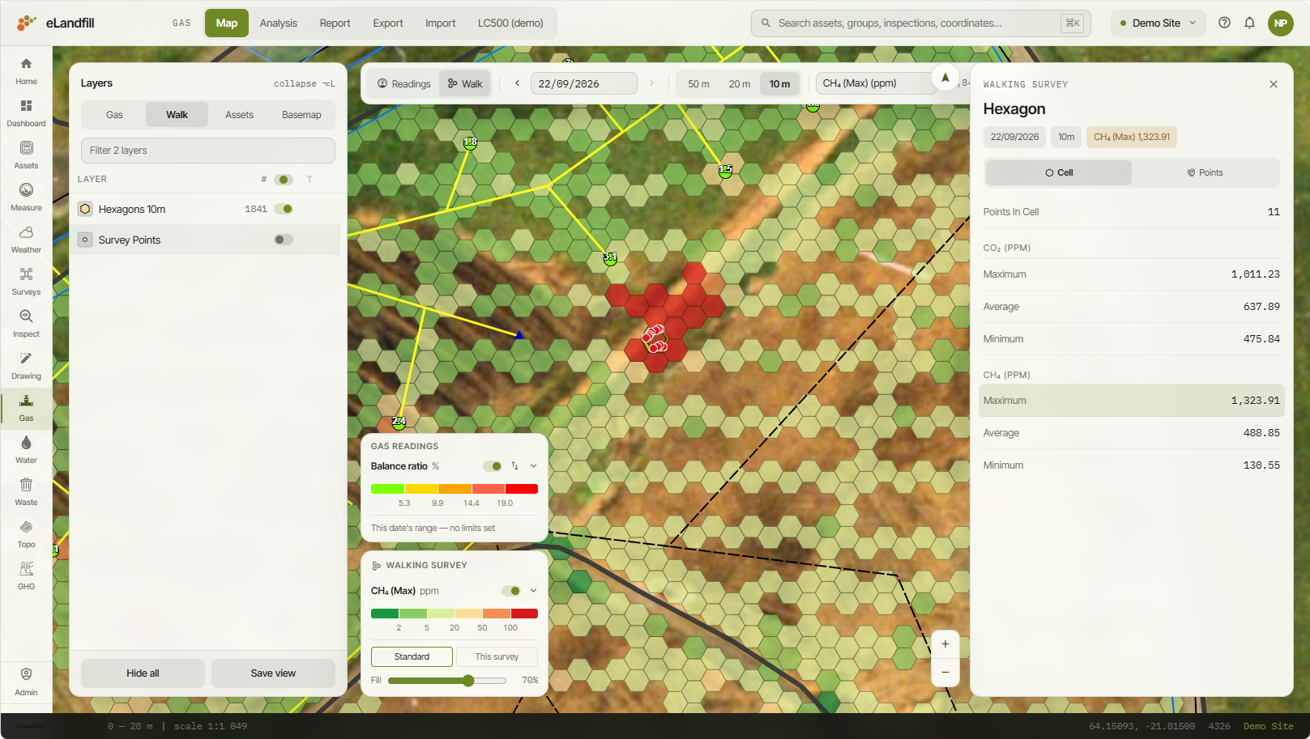Viewport: 1310px width, 739px height.
Task: Click the Hide all button
Action: (x=143, y=673)
